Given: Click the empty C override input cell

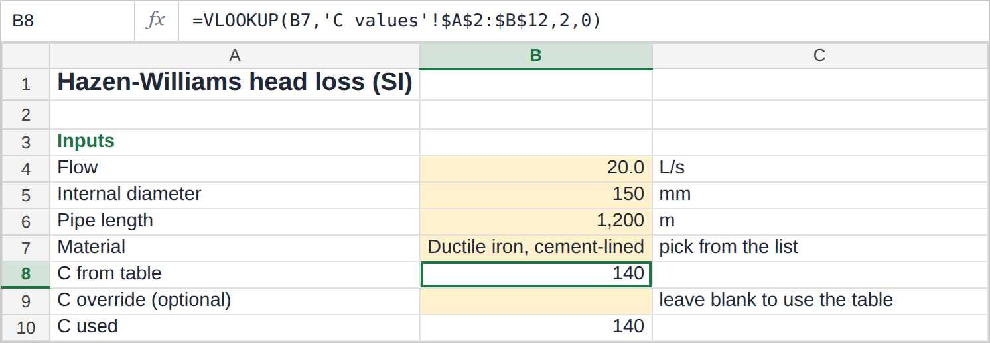Looking at the screenshot, I should 536,301.
